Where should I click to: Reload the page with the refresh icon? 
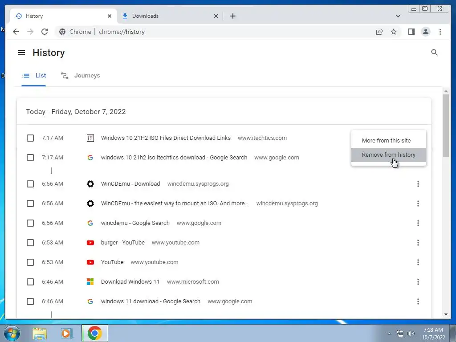[45, 32]
